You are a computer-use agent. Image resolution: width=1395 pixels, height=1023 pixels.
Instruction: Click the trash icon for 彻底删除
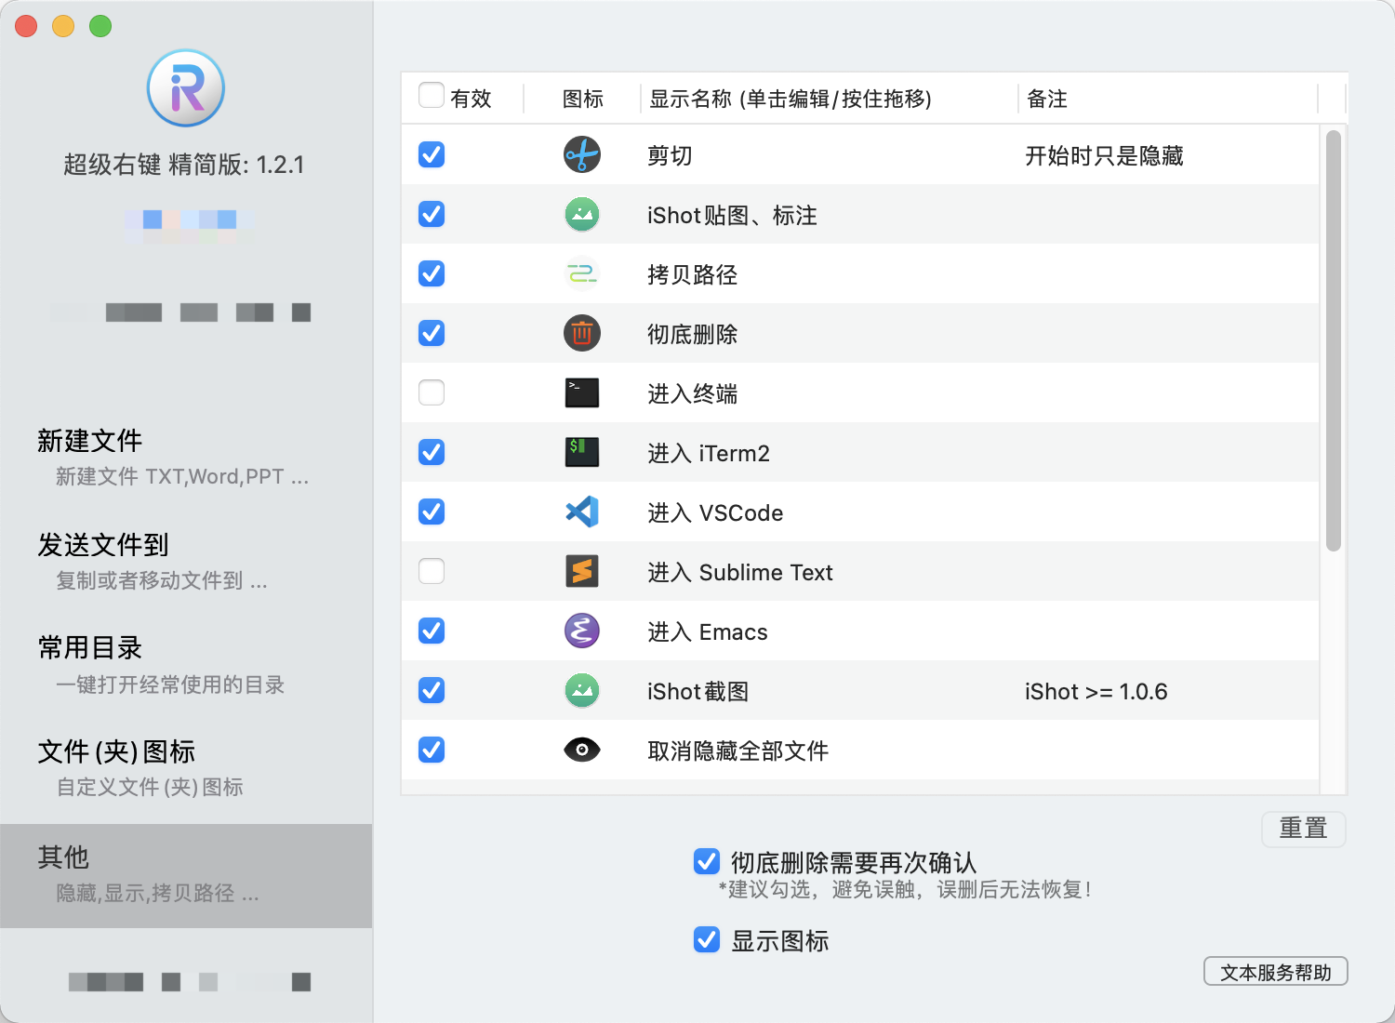point(582,333)
